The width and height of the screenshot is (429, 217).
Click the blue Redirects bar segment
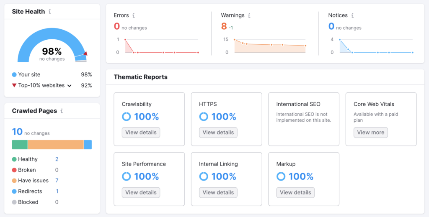click(x=88, y=145)
